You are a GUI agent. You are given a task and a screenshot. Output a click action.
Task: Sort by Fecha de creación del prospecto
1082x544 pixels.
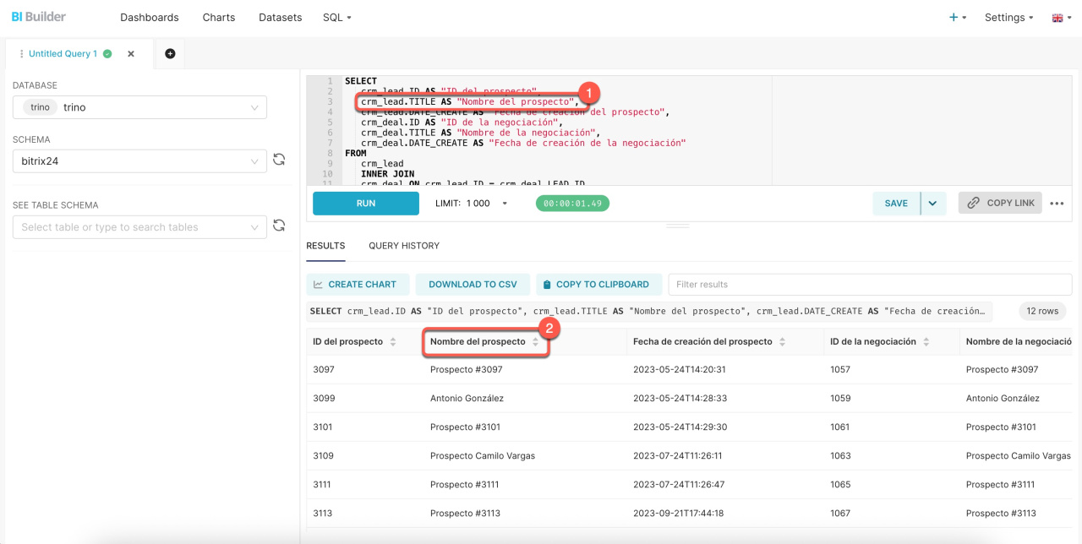[783, 342]
